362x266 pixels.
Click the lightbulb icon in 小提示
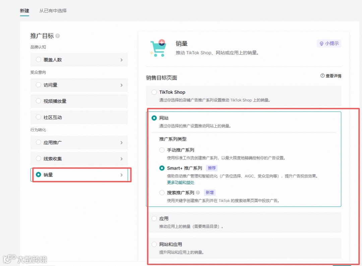coord(321,44)
